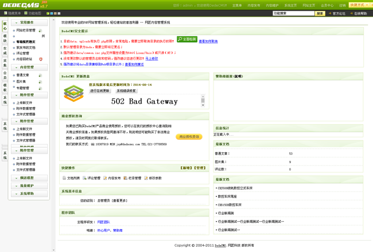
Task: Click the add icon beside 专题管理
Action: [x=40, y=88]
